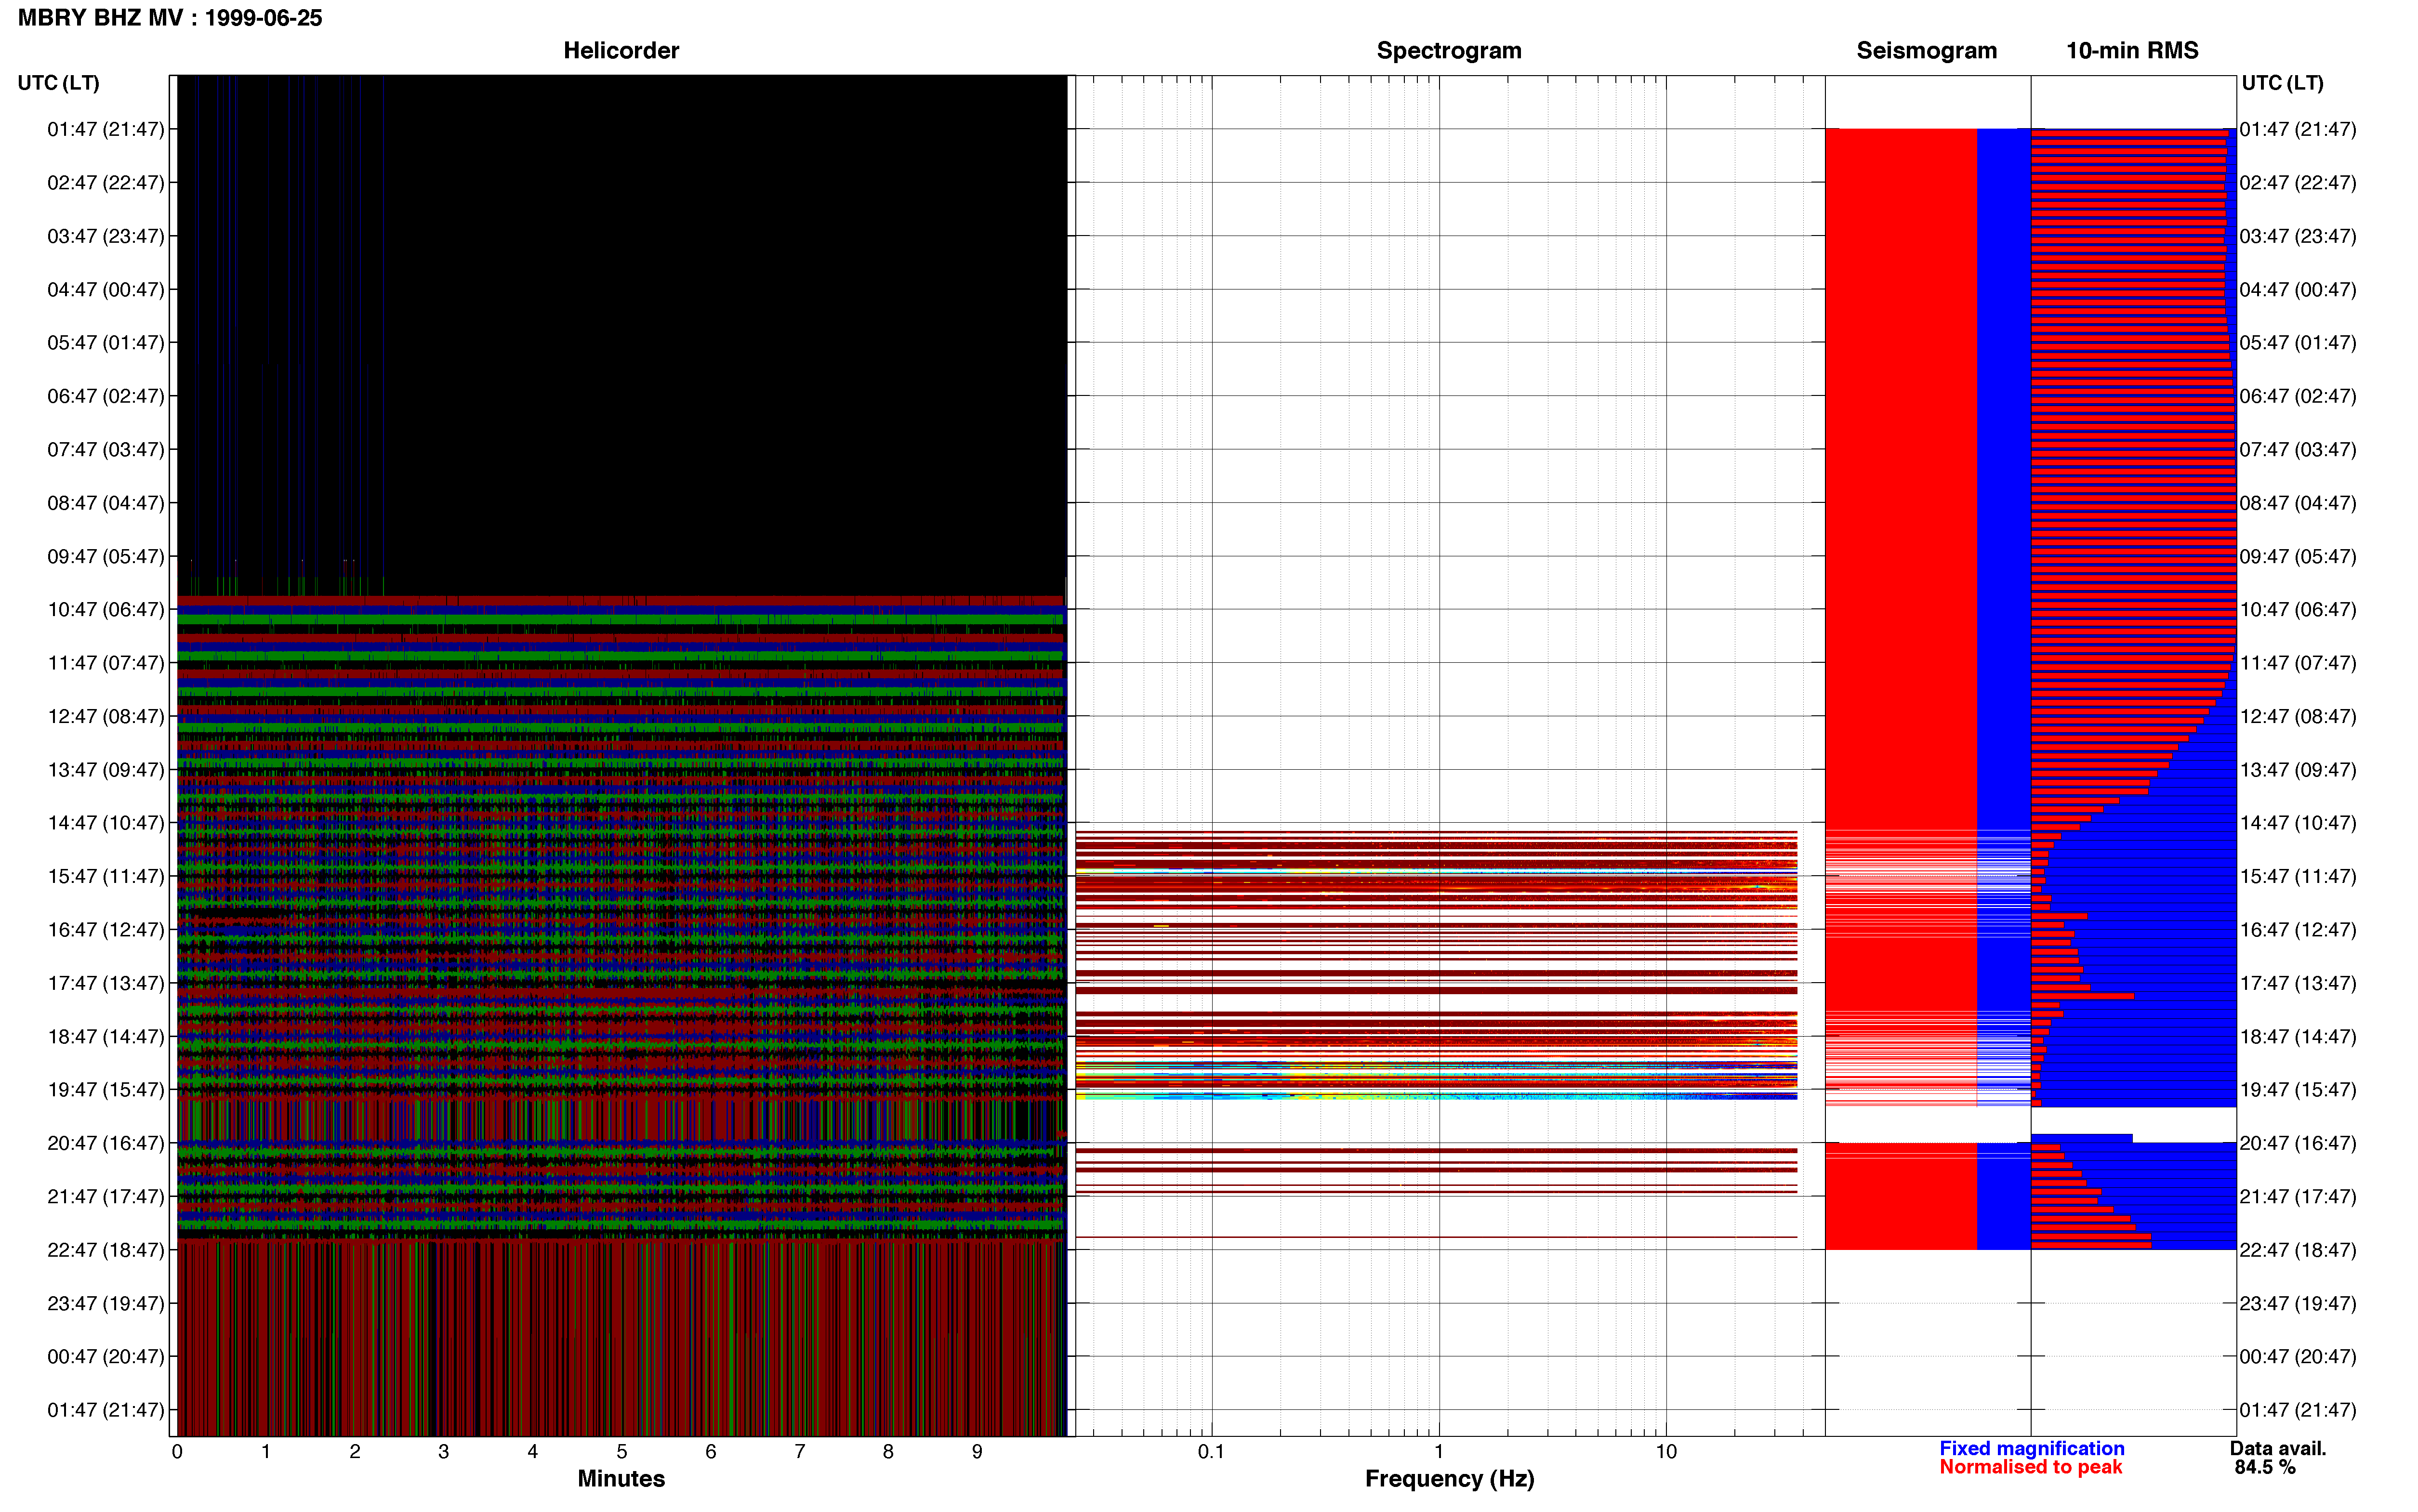Click right time label 23:47 (19:47)
2418x1512 pixels.
[x=2298, y=1303]
